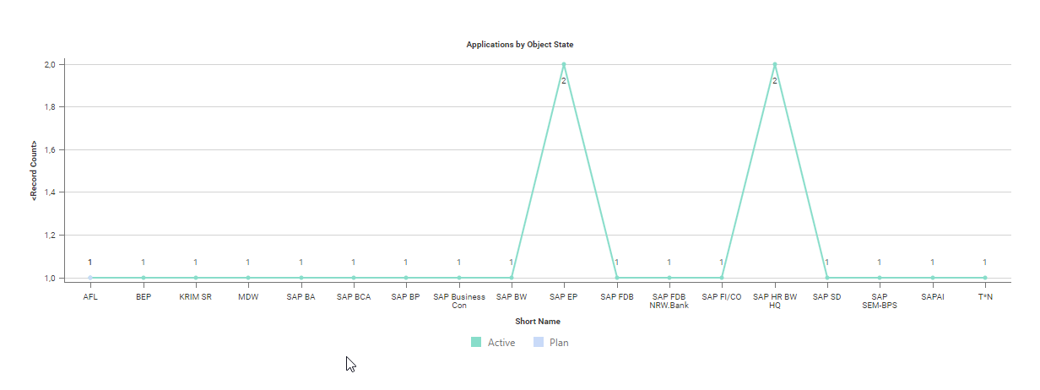Click the Applications by Object State title
This screenshot has width=1040, height=390.
coord(520,44)
